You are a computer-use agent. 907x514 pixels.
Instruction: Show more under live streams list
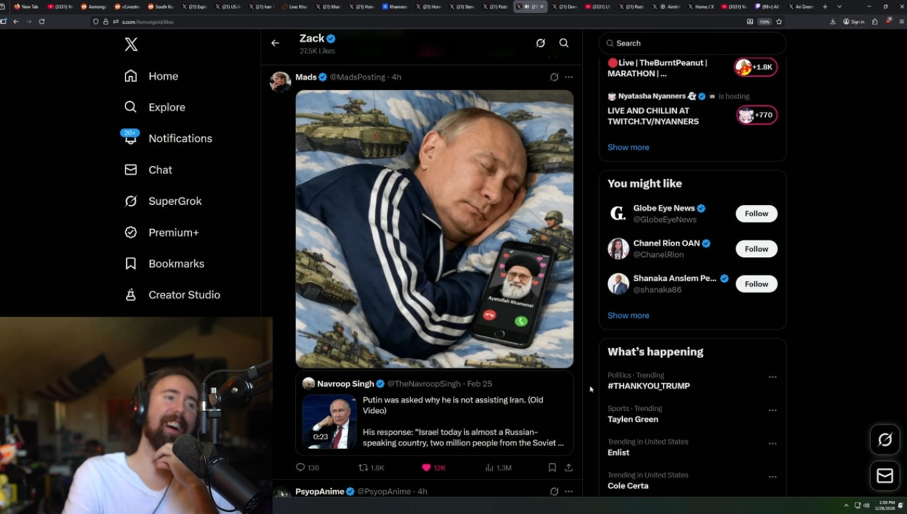click(x=628, y=147)
